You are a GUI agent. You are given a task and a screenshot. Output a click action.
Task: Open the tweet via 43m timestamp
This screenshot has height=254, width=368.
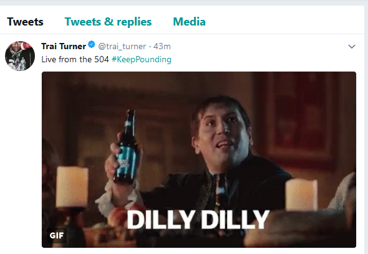tap(162, 46)
